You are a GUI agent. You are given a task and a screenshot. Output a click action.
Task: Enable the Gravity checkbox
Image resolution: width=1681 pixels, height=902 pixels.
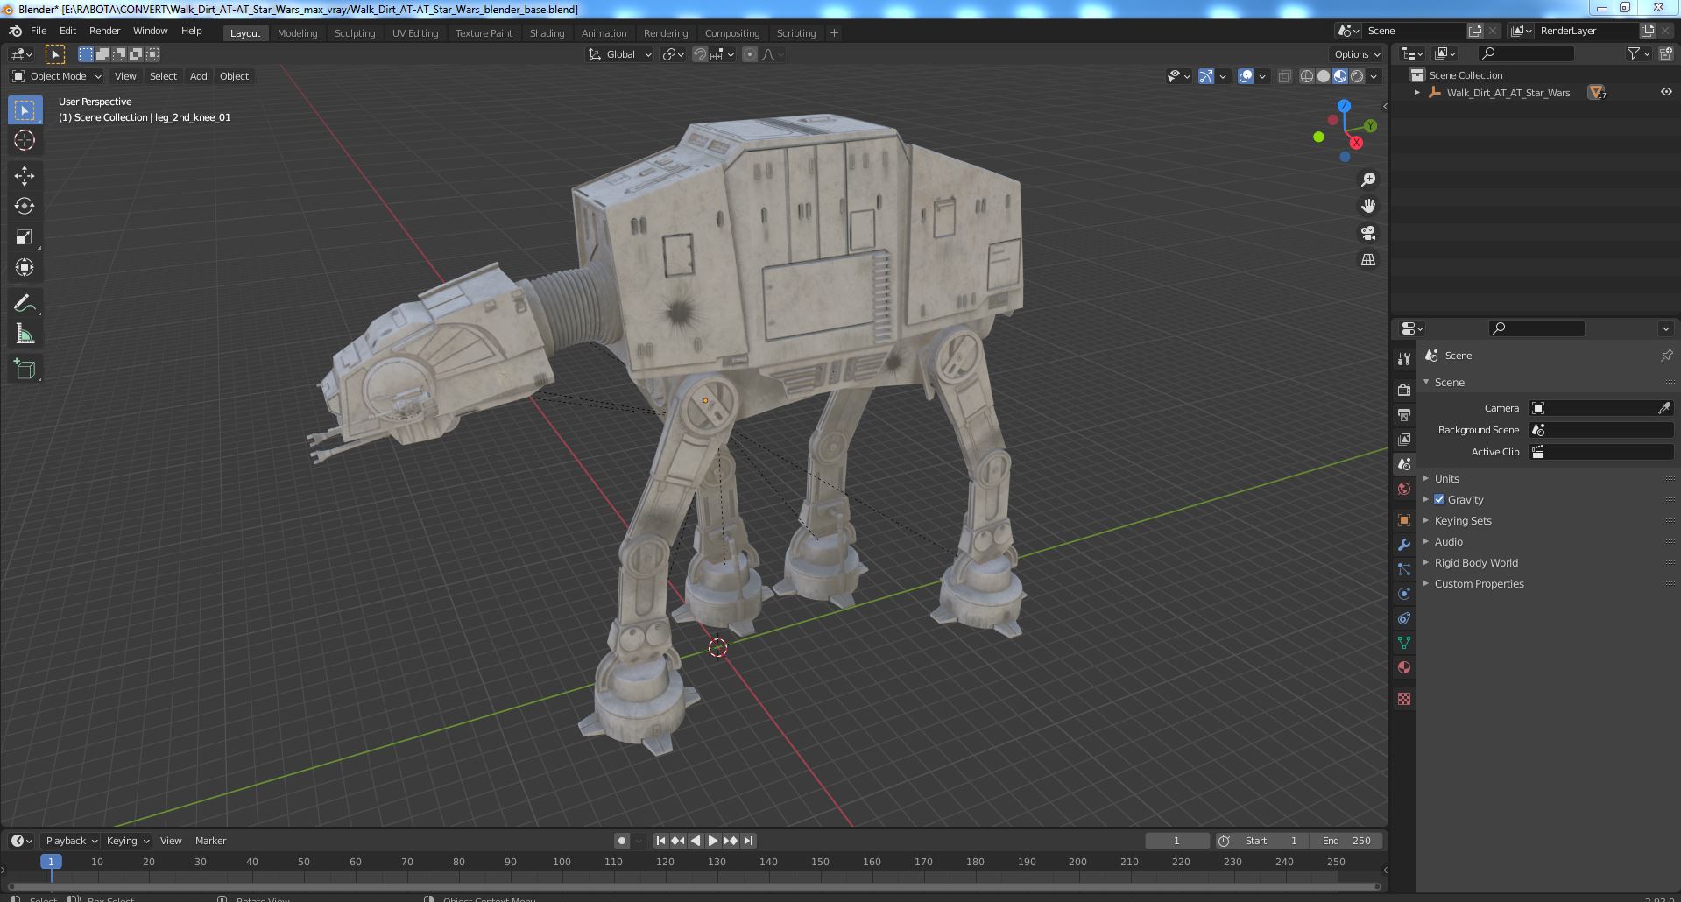tap(1439, 499)
